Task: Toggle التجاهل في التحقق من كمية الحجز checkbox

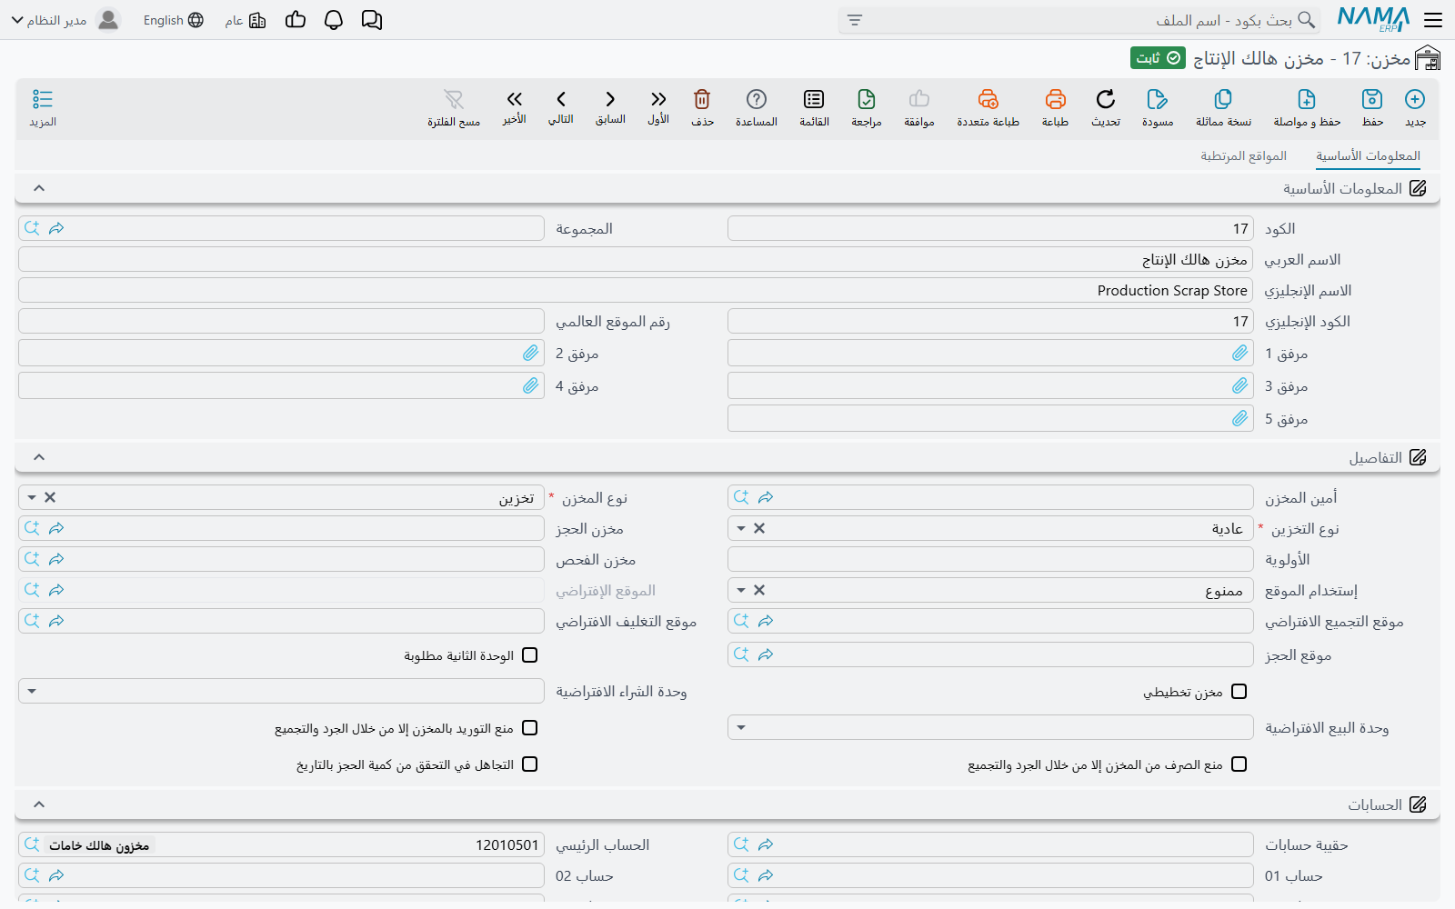Action: click(530, 764)
